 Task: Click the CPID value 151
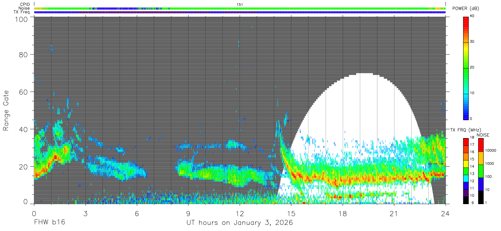(240, 4)
